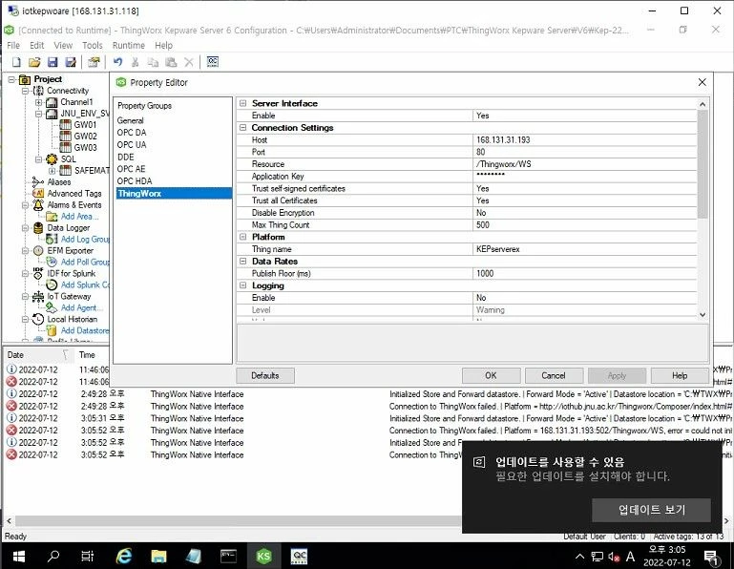The height and width of the screenshot is (569, 734).
Task: Collapse the Platform section
Action: click(243, 237)
